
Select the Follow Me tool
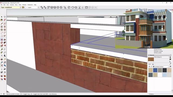click(x=5, y=43)
